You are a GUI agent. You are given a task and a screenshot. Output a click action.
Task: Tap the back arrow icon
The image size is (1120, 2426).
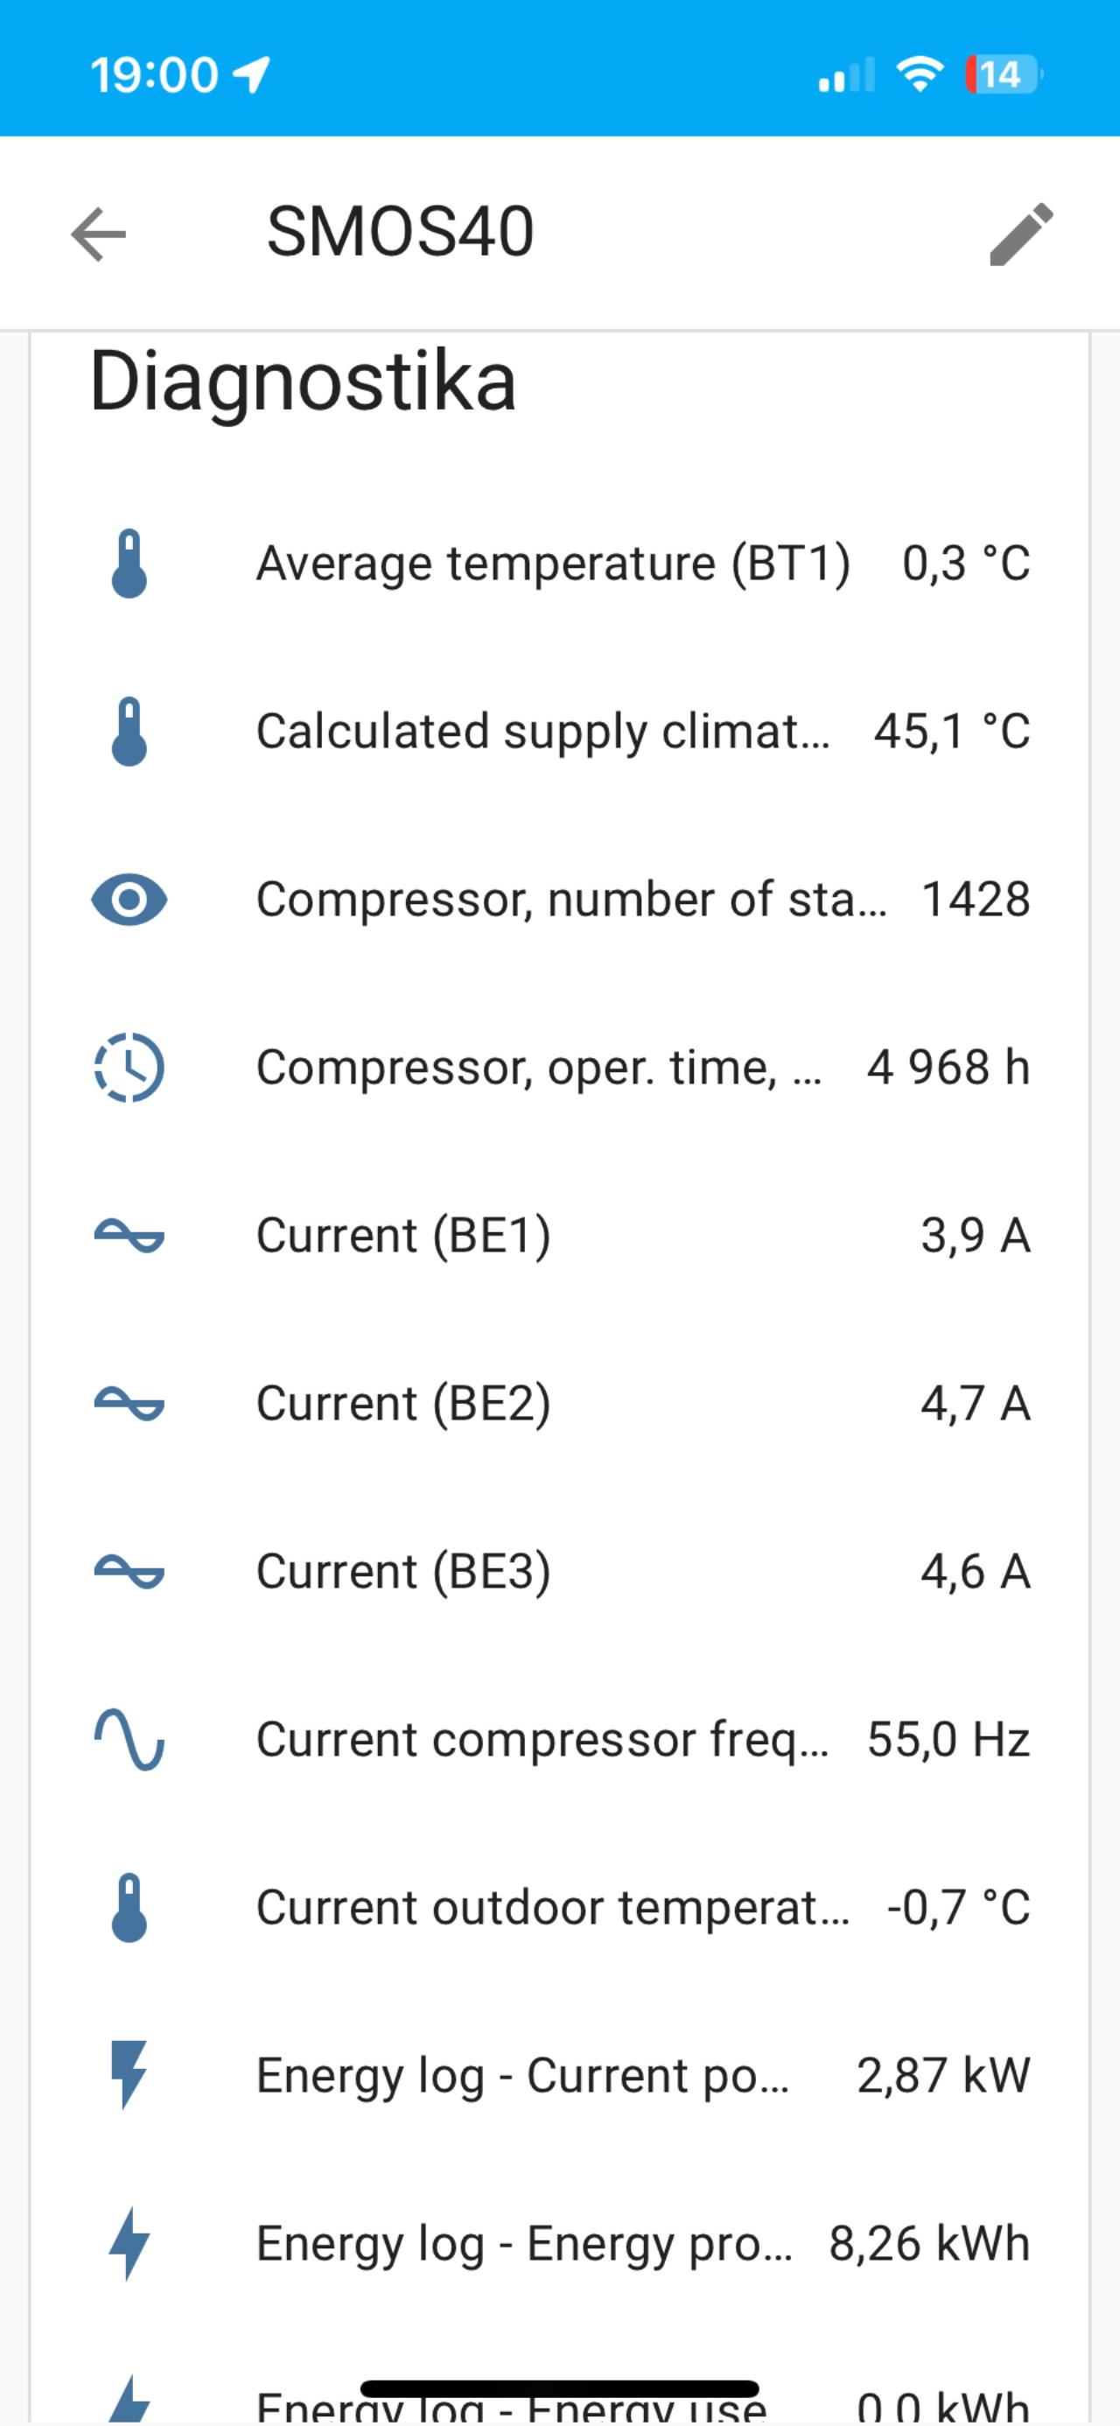(x=99, y=234)
